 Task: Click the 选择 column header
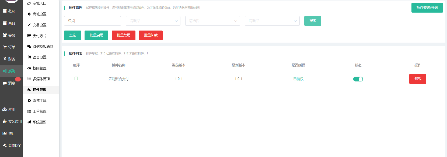76,65
